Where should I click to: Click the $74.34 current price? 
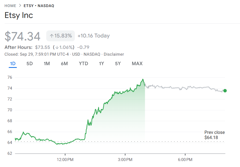[x=23, y=36]
